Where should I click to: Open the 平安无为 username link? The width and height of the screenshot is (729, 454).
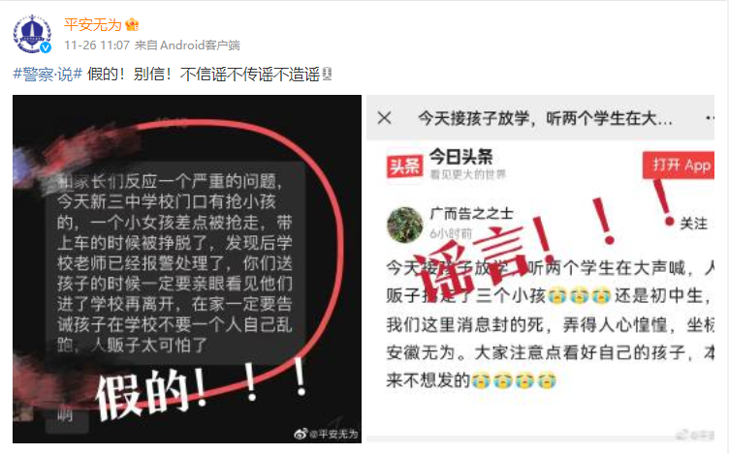tap(92, 24)
